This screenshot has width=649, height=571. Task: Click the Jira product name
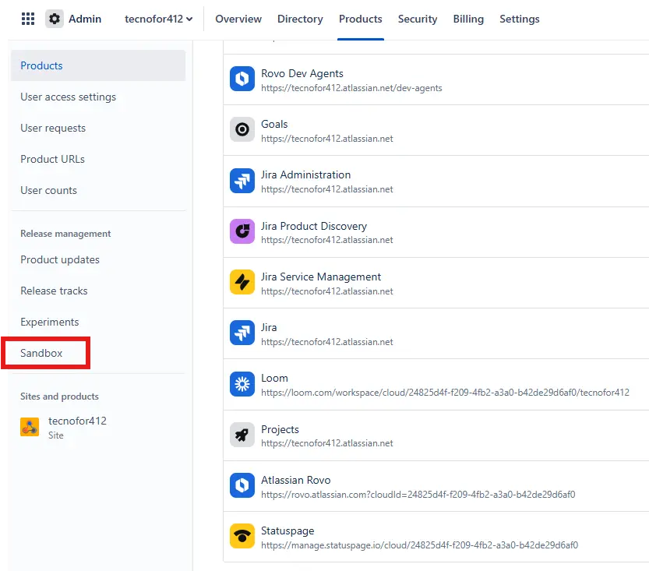(269, 327)
